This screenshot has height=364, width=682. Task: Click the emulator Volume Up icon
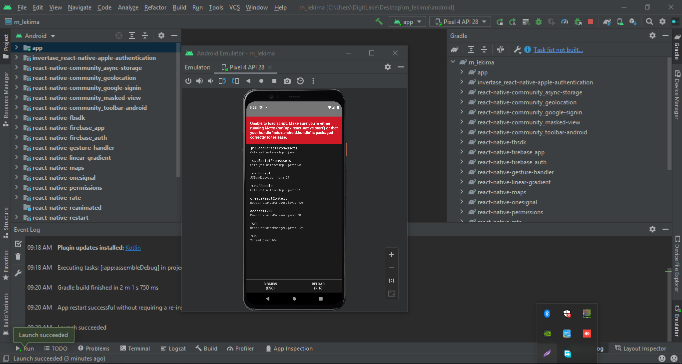[199, 81]
